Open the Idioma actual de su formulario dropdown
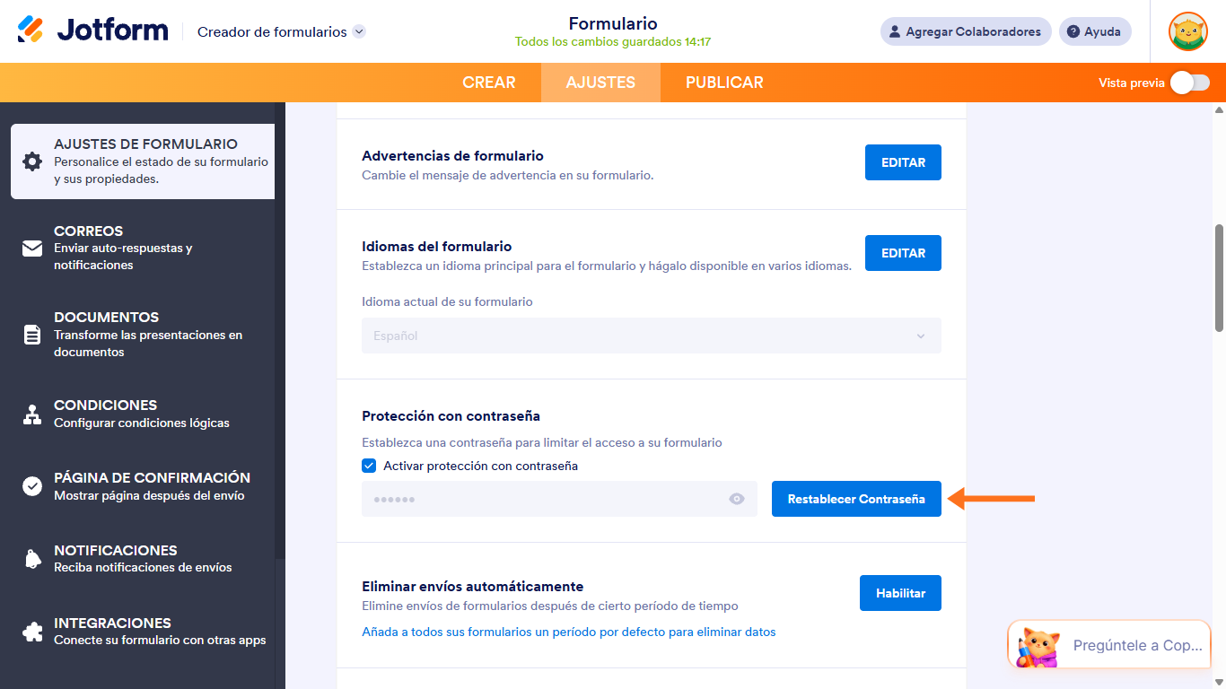Image resolution: width=1226 pixels, height=689 pixels. point(920,336)
